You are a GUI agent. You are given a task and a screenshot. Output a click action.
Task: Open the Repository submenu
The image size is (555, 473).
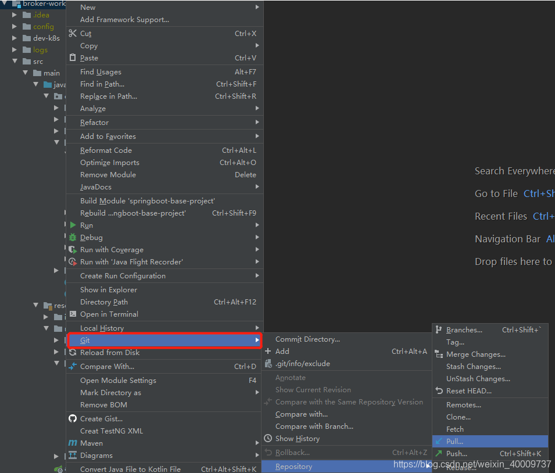pyautogui.click(x=346, y=467)
